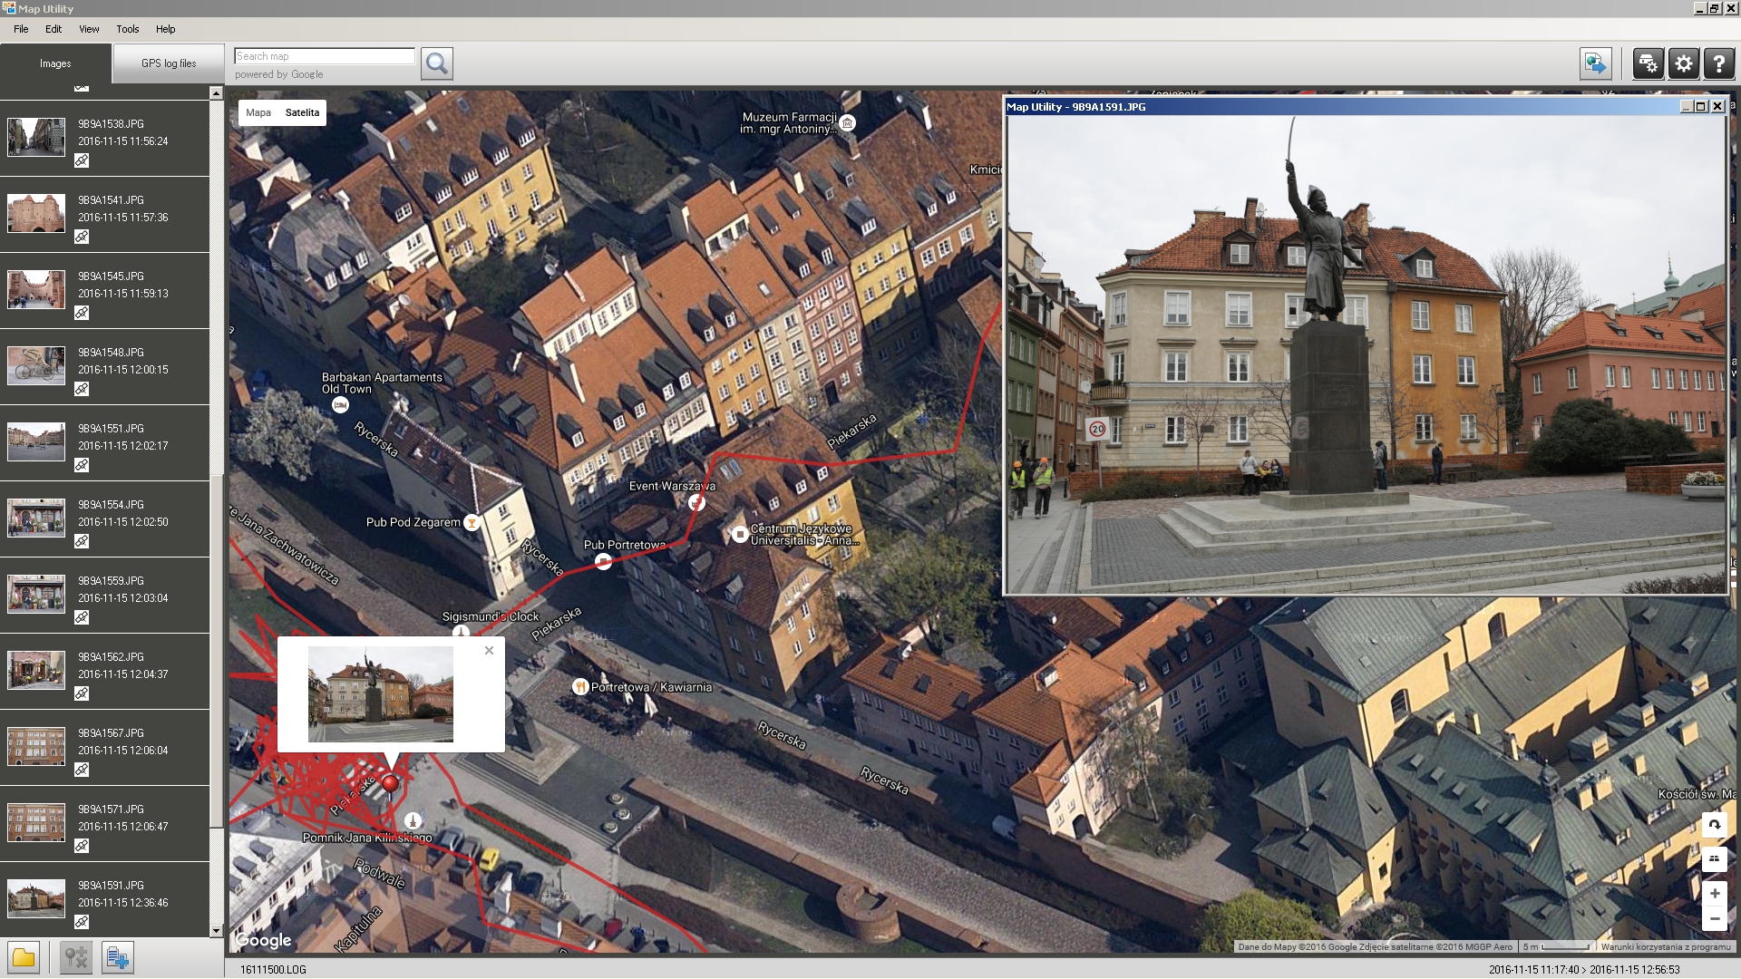Click GPS tag icon under 9B9A1538.JPG
Image resolution: width=1741 pixels, height=979 pixels.
[x=82, y=160]
